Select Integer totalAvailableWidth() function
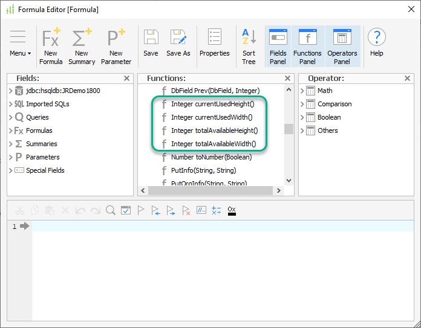This screenshot has height=328, width=421. tap(214, 144)
